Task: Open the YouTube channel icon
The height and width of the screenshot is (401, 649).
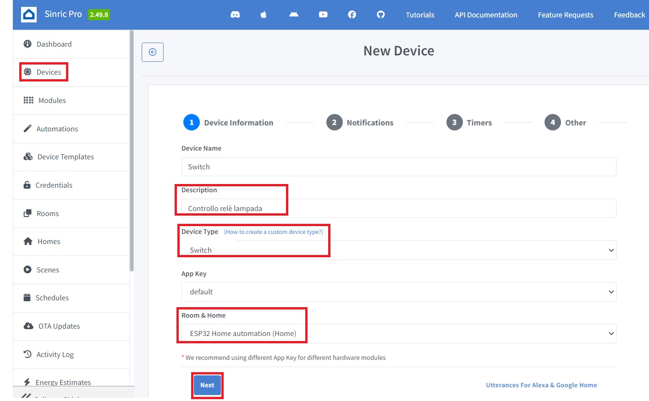Action: tap(323, 15)
